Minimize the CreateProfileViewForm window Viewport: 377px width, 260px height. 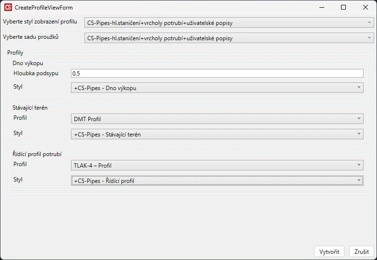[x=321, y=8]
